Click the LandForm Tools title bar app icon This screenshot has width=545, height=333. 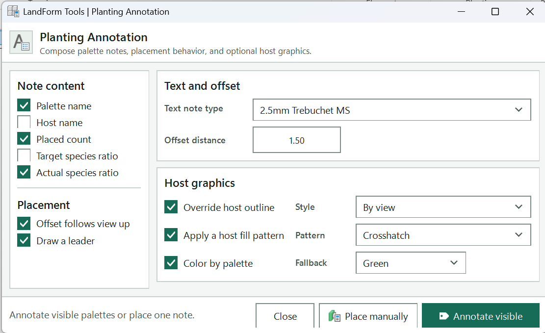click(x=13, y=11)
